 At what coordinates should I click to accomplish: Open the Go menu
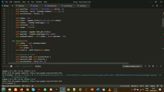28,2
